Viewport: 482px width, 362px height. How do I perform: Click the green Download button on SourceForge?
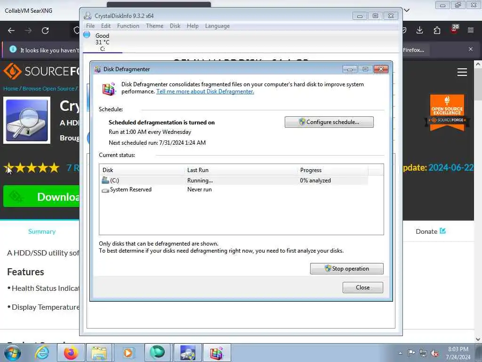click(x=41, y=197)
